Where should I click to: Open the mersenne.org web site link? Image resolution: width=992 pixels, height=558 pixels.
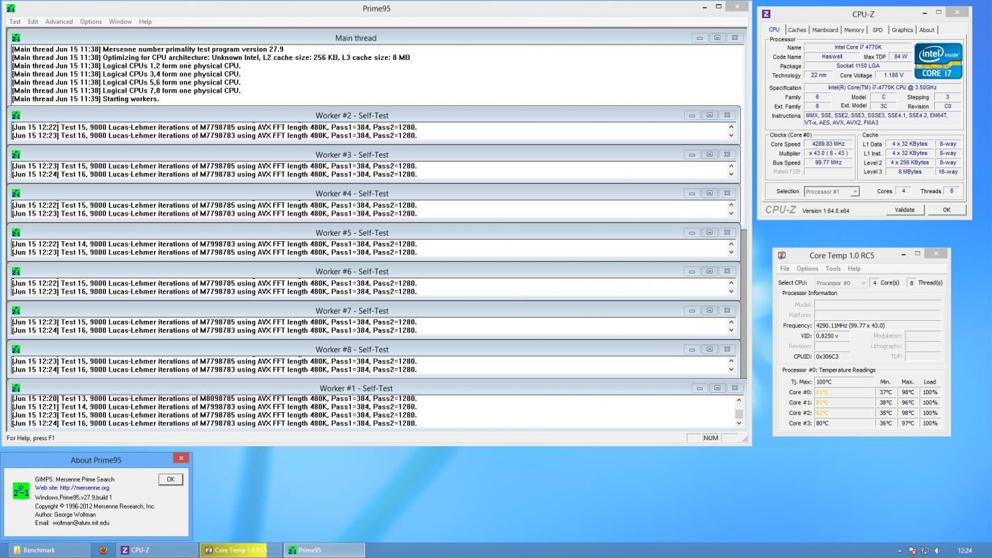pyautogui.click(x=72, y=488)
